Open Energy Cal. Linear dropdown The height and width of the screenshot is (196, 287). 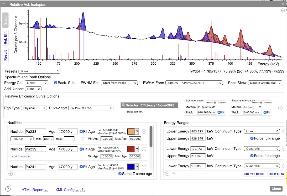coord(36,83)
